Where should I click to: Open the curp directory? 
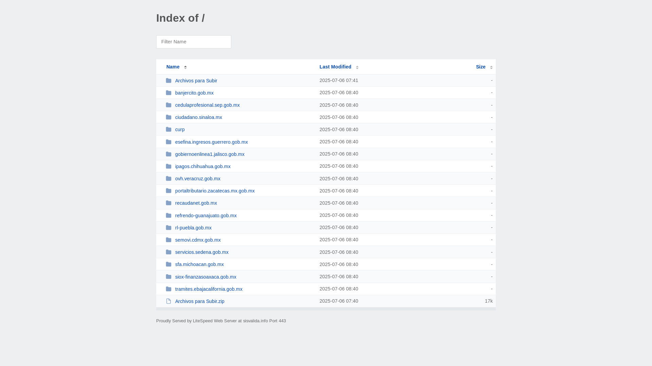(x=180, y=129)
